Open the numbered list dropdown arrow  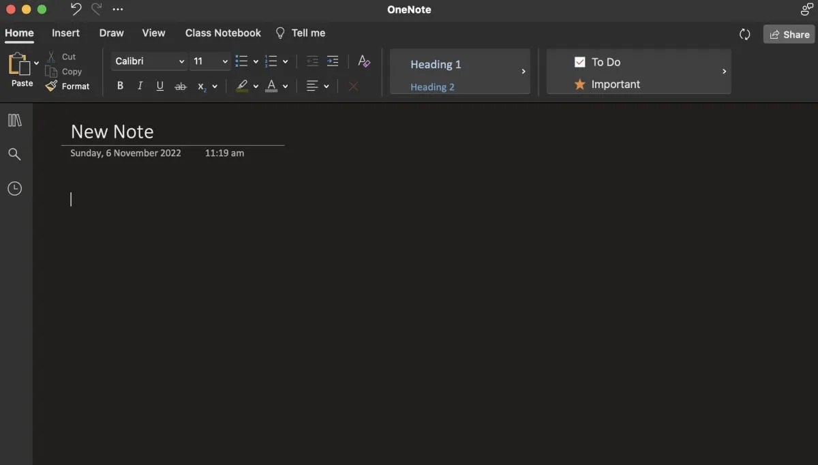click(284, 61)
